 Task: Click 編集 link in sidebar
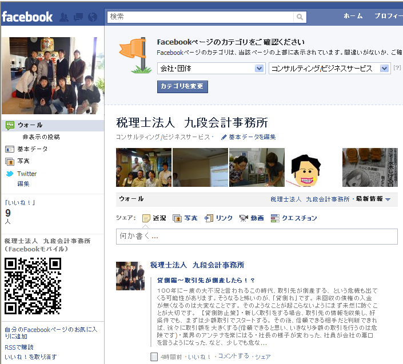23,184
